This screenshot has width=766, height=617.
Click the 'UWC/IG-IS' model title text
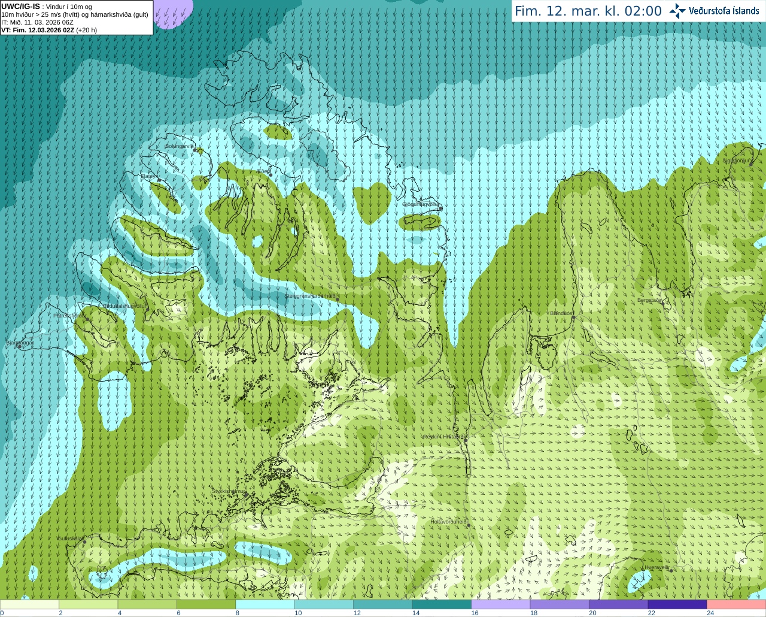(21, 7)
